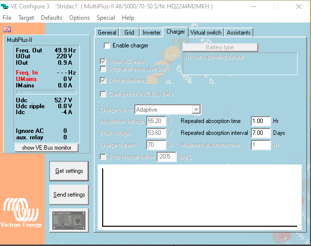The image size is (311, 246).
Task: Open the File menu
Action: (x=7, y=18)
